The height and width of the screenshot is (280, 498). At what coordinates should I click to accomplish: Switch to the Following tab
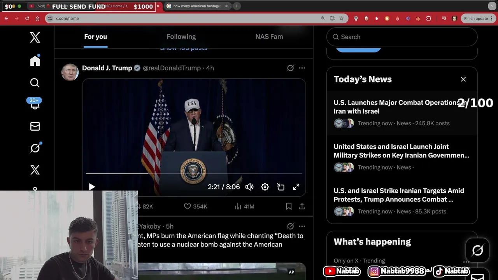[181, 37]
